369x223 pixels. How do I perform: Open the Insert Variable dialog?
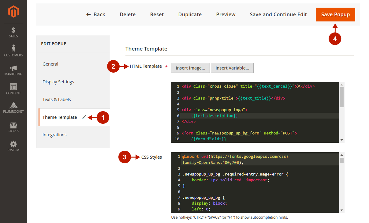click(x=232, y=68)
